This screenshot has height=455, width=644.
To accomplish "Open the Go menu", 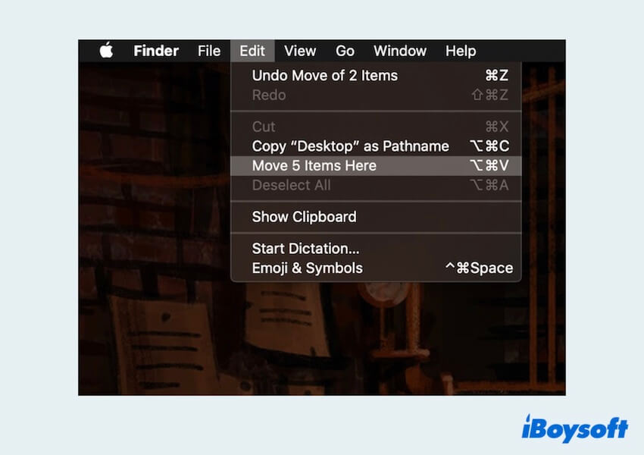I will click(345, 51).
